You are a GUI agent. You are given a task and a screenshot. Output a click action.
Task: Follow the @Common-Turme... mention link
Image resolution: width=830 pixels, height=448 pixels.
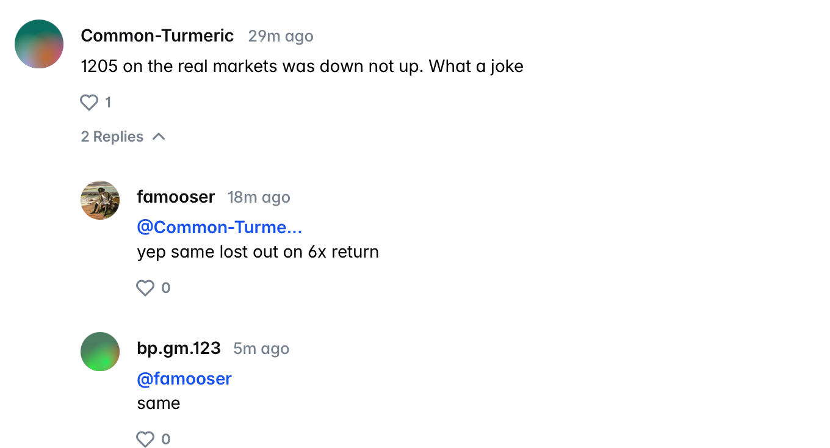tap(220, 227)
